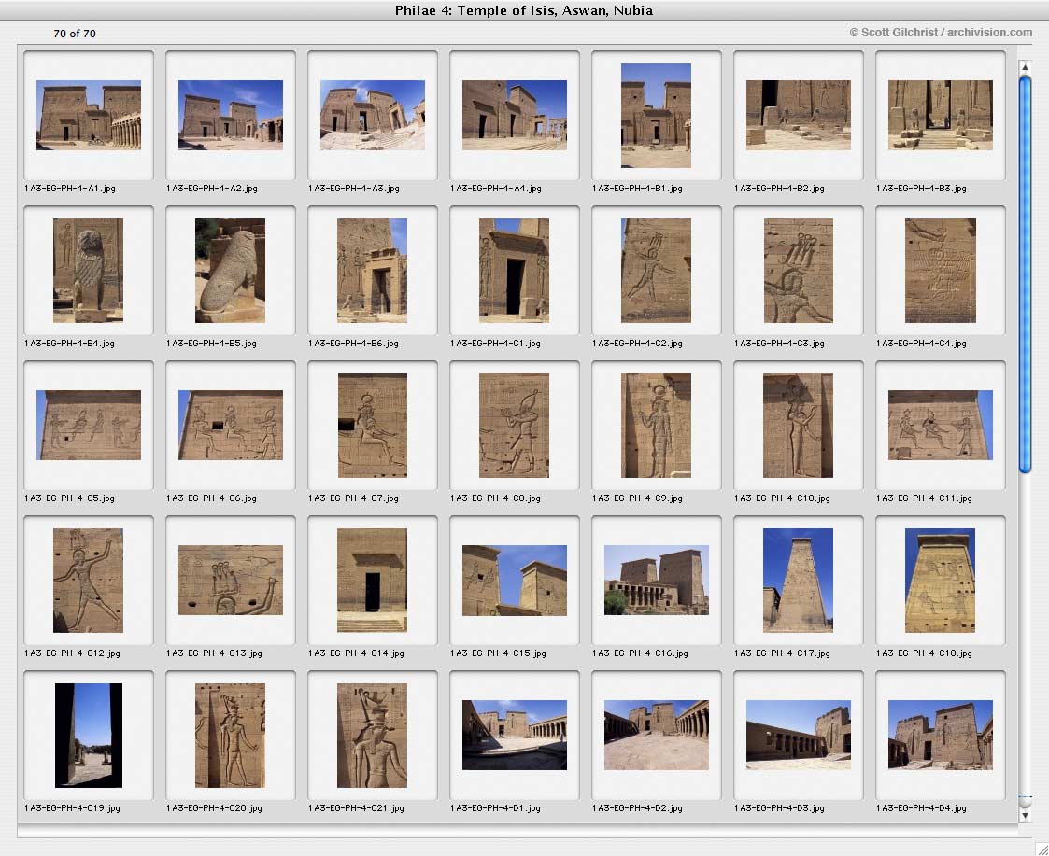Open thumbnail 1A3-EG-PH-4-C12.jpg
The width and height of the screenshot is (1049, 856).
[x=89, y=581]
